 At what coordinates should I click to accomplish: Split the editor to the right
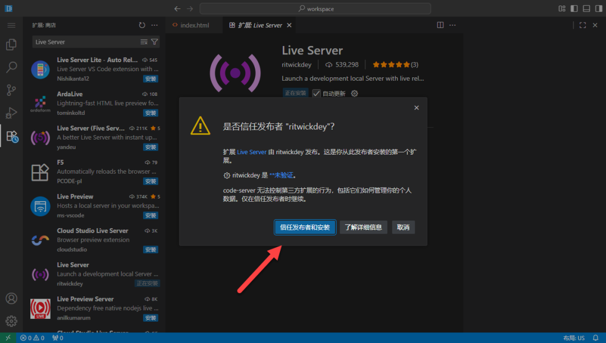pyautogui.click(x=440, y=25)
